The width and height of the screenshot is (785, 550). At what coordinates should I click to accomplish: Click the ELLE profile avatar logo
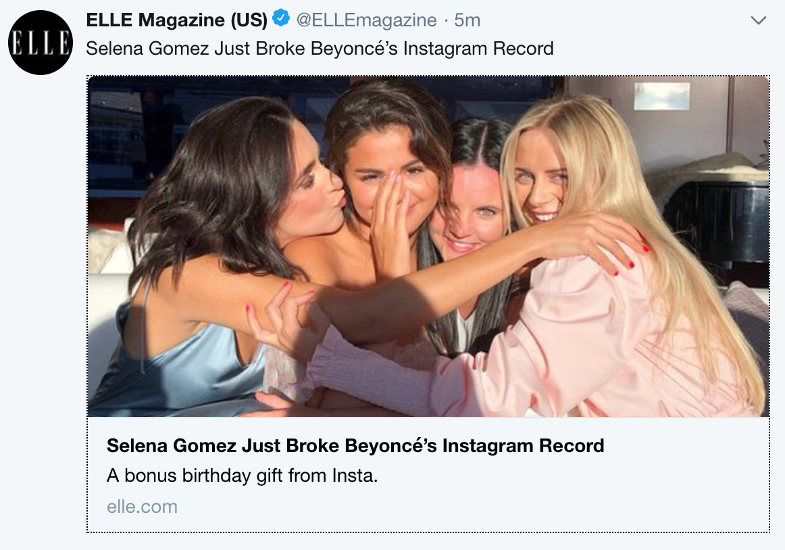[x=41, y=43]
